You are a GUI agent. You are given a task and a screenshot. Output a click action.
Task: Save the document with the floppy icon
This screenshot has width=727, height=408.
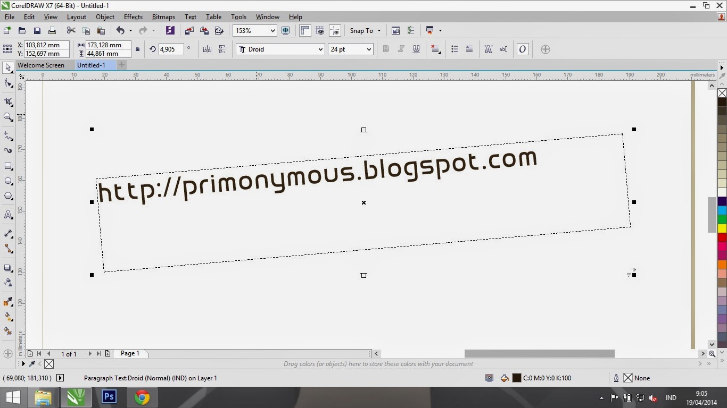click(x=37, y=31)
